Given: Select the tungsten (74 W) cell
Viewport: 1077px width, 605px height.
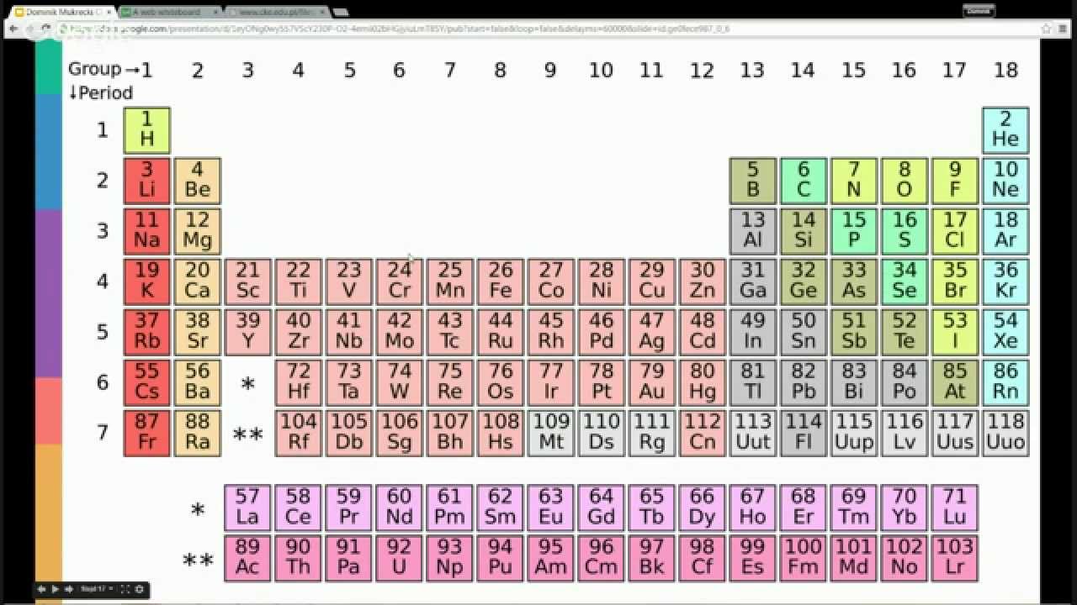Looking at the screenshot, I should pos(400,382).
